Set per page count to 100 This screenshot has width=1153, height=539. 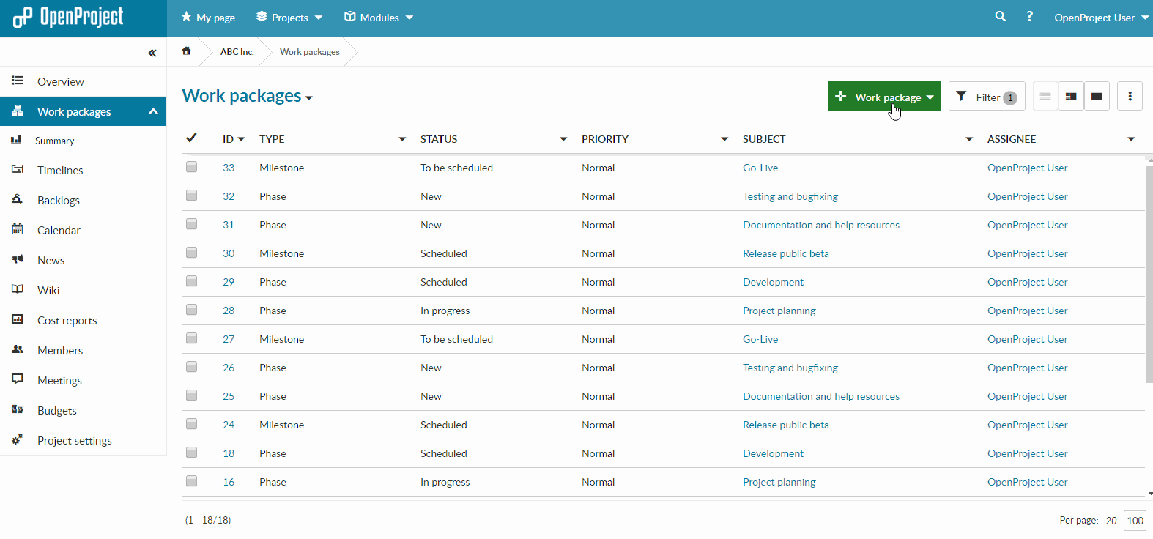tap(1135, 521)
